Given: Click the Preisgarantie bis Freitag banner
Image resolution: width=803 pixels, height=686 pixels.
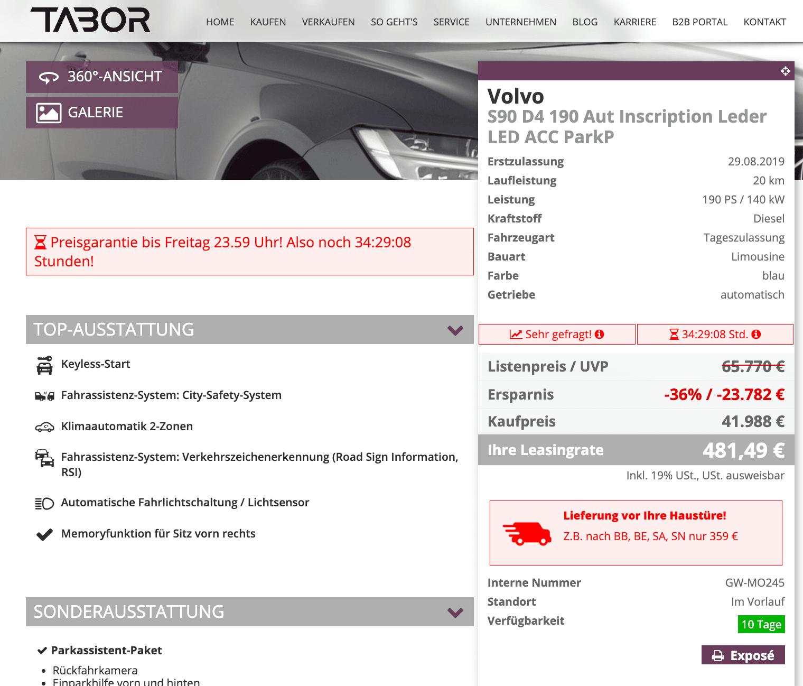Looking at the screenshot, I should coord(250,252).
